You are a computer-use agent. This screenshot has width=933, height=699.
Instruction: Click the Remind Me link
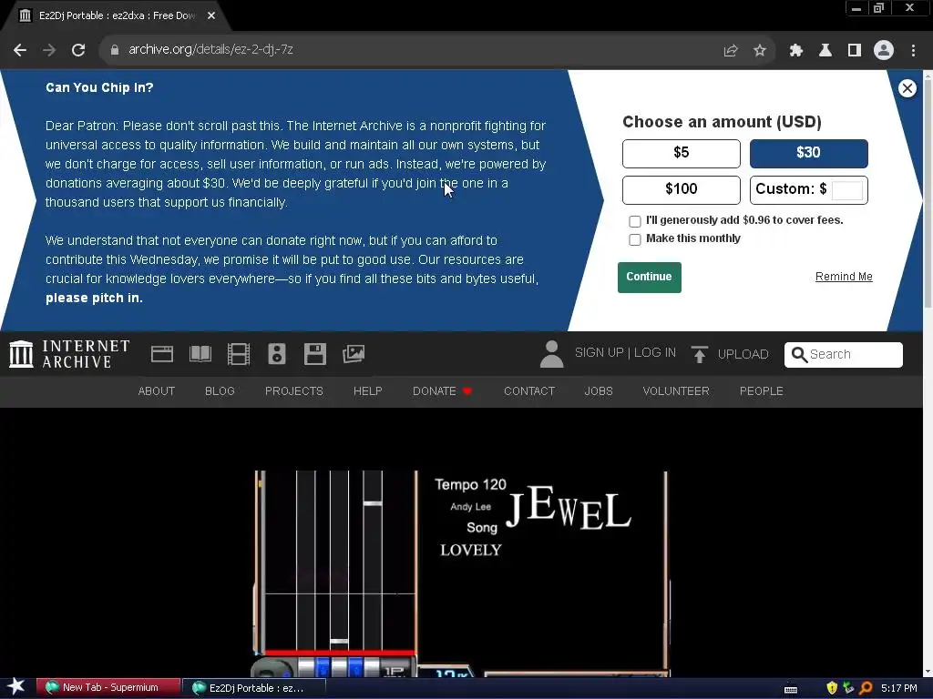coord(844,277)
